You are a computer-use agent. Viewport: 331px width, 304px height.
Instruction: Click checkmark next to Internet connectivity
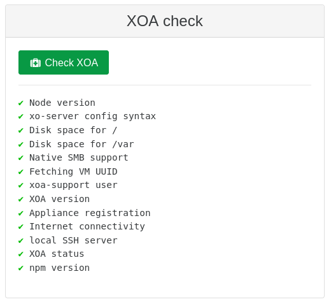[21, 227]
